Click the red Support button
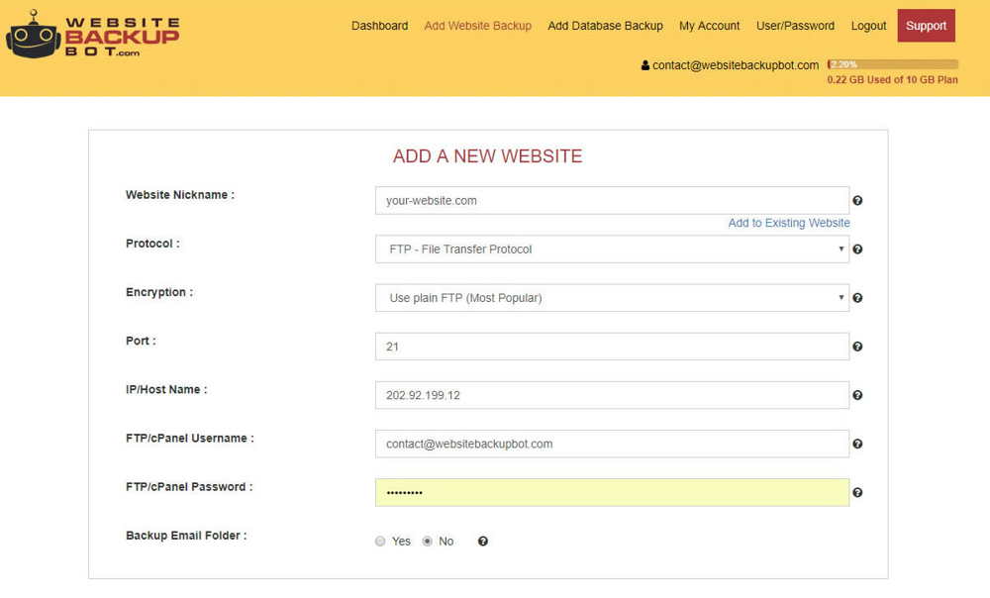990x598 pixels. pyautogui.click(x=926, y=26)
